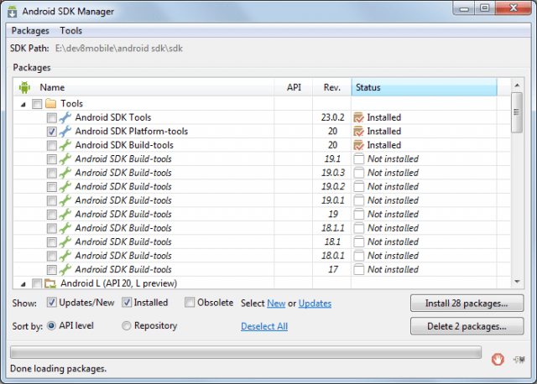The width and height of the screenshot is (537, 384).
Task: Click the scrollbar up arrow
Action: (x=517, y=85)
